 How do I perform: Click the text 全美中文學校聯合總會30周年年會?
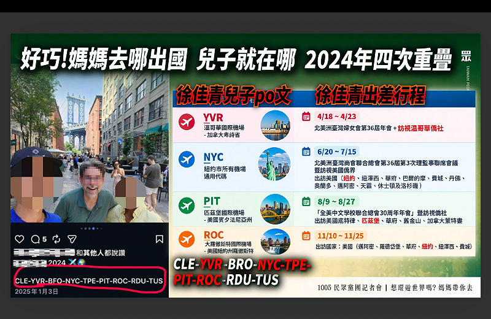click(x=365, y=213)
